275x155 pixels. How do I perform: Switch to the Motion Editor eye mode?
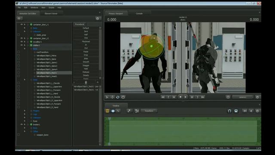[x=113, y=111]
